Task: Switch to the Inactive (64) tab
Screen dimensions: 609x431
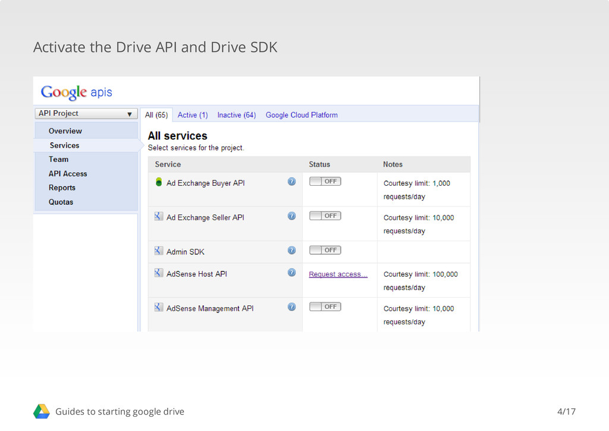Action: click(x=236, y=115)
